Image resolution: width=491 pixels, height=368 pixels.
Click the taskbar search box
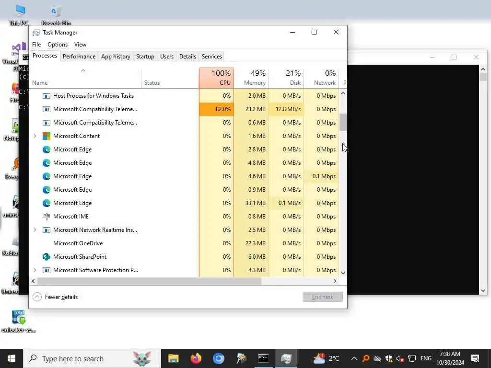(x=92, y=358)
